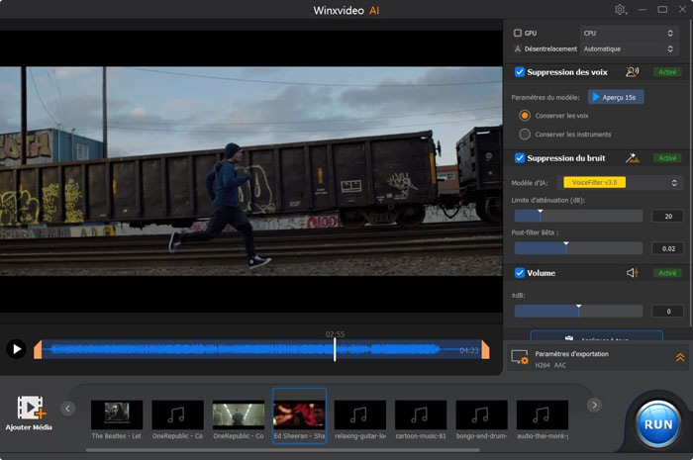Viewport: 693px width, 460px height.
Task: Uncheck the Suppression des voix checkbox
Action: 520,72
